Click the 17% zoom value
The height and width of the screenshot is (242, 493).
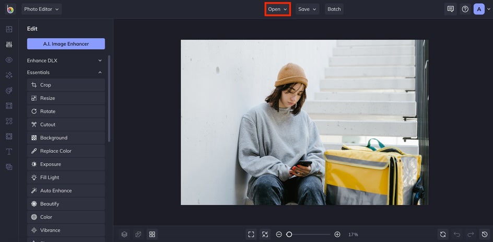(353, 235)
